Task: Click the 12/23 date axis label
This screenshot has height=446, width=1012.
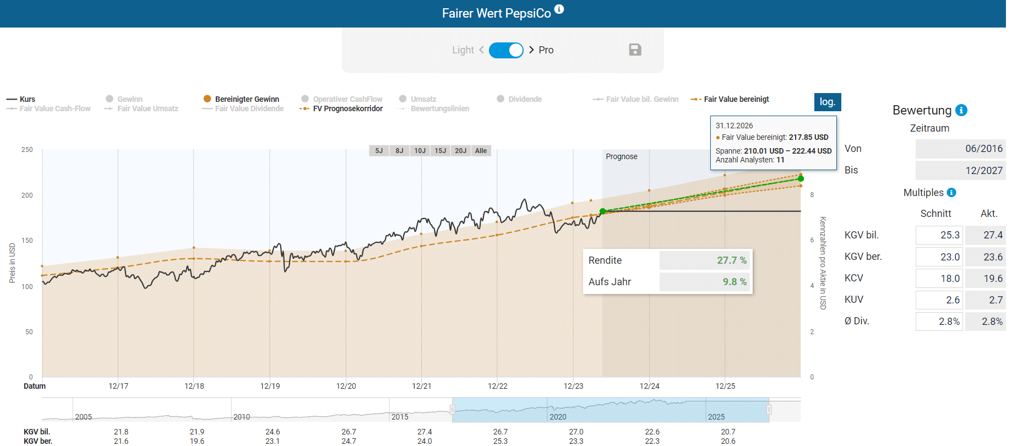Action: point(574,386)
